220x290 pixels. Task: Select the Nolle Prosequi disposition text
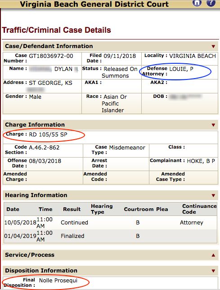58,281
